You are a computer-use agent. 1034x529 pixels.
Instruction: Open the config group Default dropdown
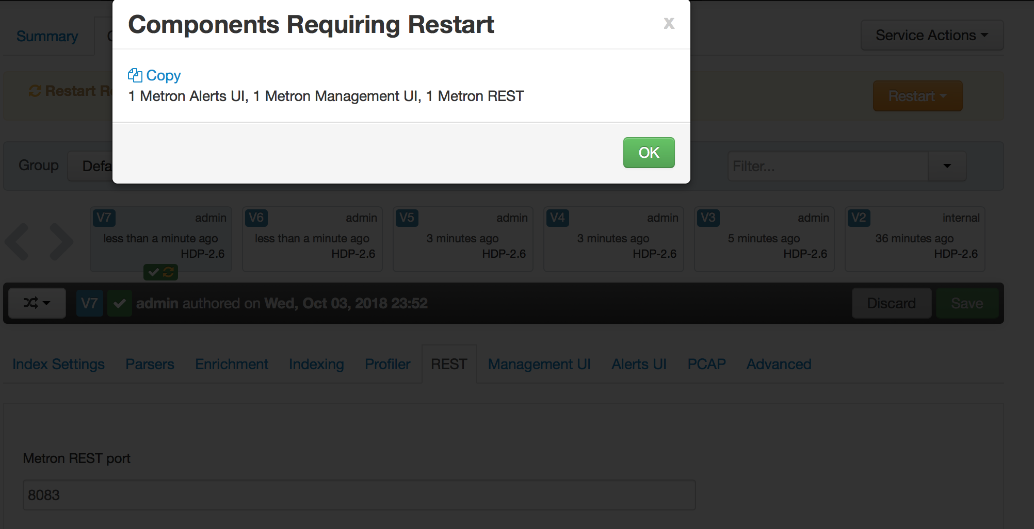click(90, 166)
